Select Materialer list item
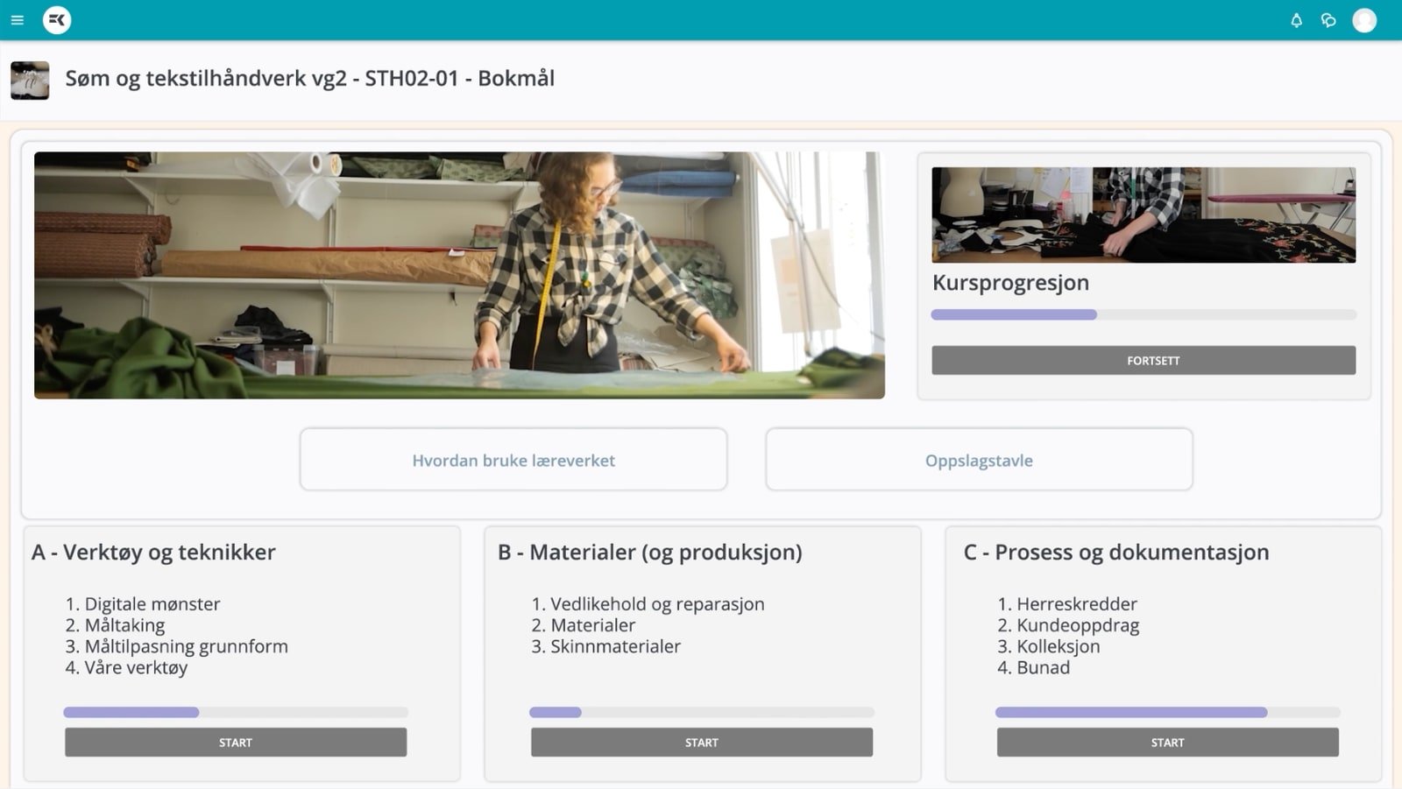1402x789 pixels. (592, 625)
